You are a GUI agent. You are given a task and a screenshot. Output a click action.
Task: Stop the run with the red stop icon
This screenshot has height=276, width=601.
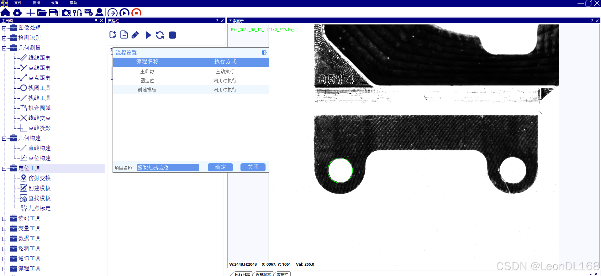(x=136, y=13)
